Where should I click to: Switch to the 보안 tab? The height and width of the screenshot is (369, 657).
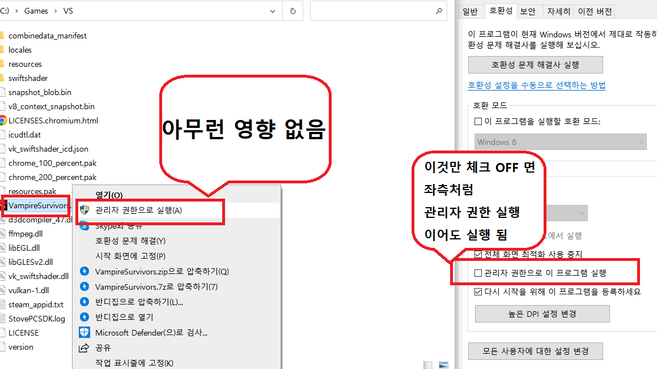tap(528, 11)
